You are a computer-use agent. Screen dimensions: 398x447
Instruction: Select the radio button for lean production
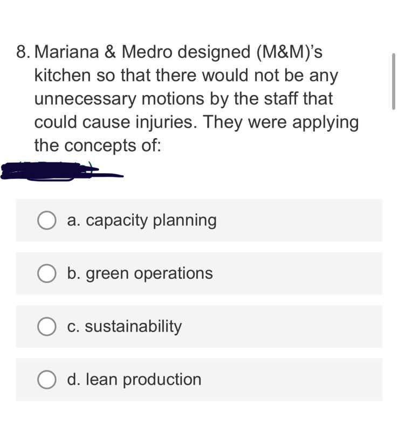point(46,379)
